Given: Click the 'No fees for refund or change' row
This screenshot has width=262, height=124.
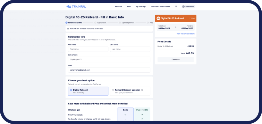Looking at the screenshot, I should pyautogui.click(x=89, y=119).
